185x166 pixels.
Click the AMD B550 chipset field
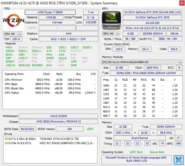[58, 122]
